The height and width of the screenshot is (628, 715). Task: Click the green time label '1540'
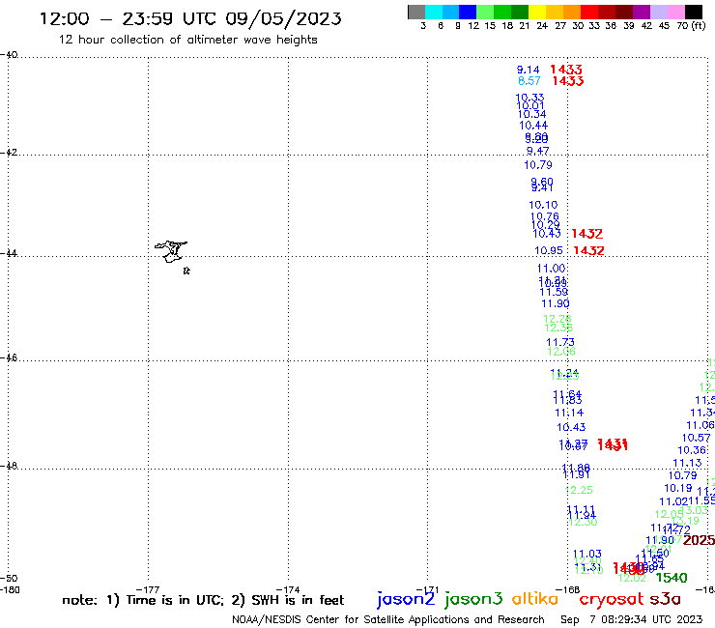[672, 578]
